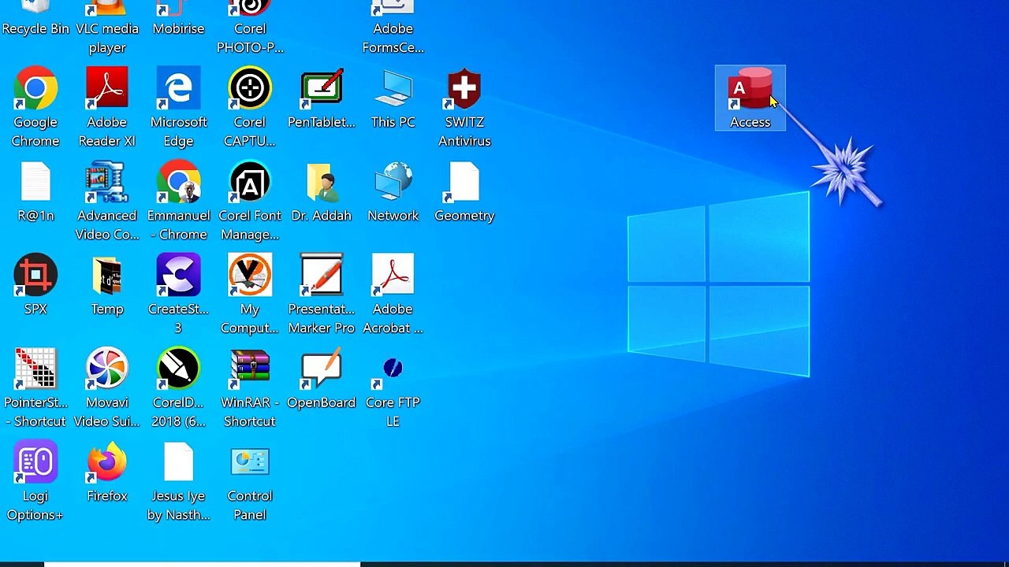Select the OpenBoard desktop shortcut
This screenshot has width=1009, height=567.
tap(322, 379)
